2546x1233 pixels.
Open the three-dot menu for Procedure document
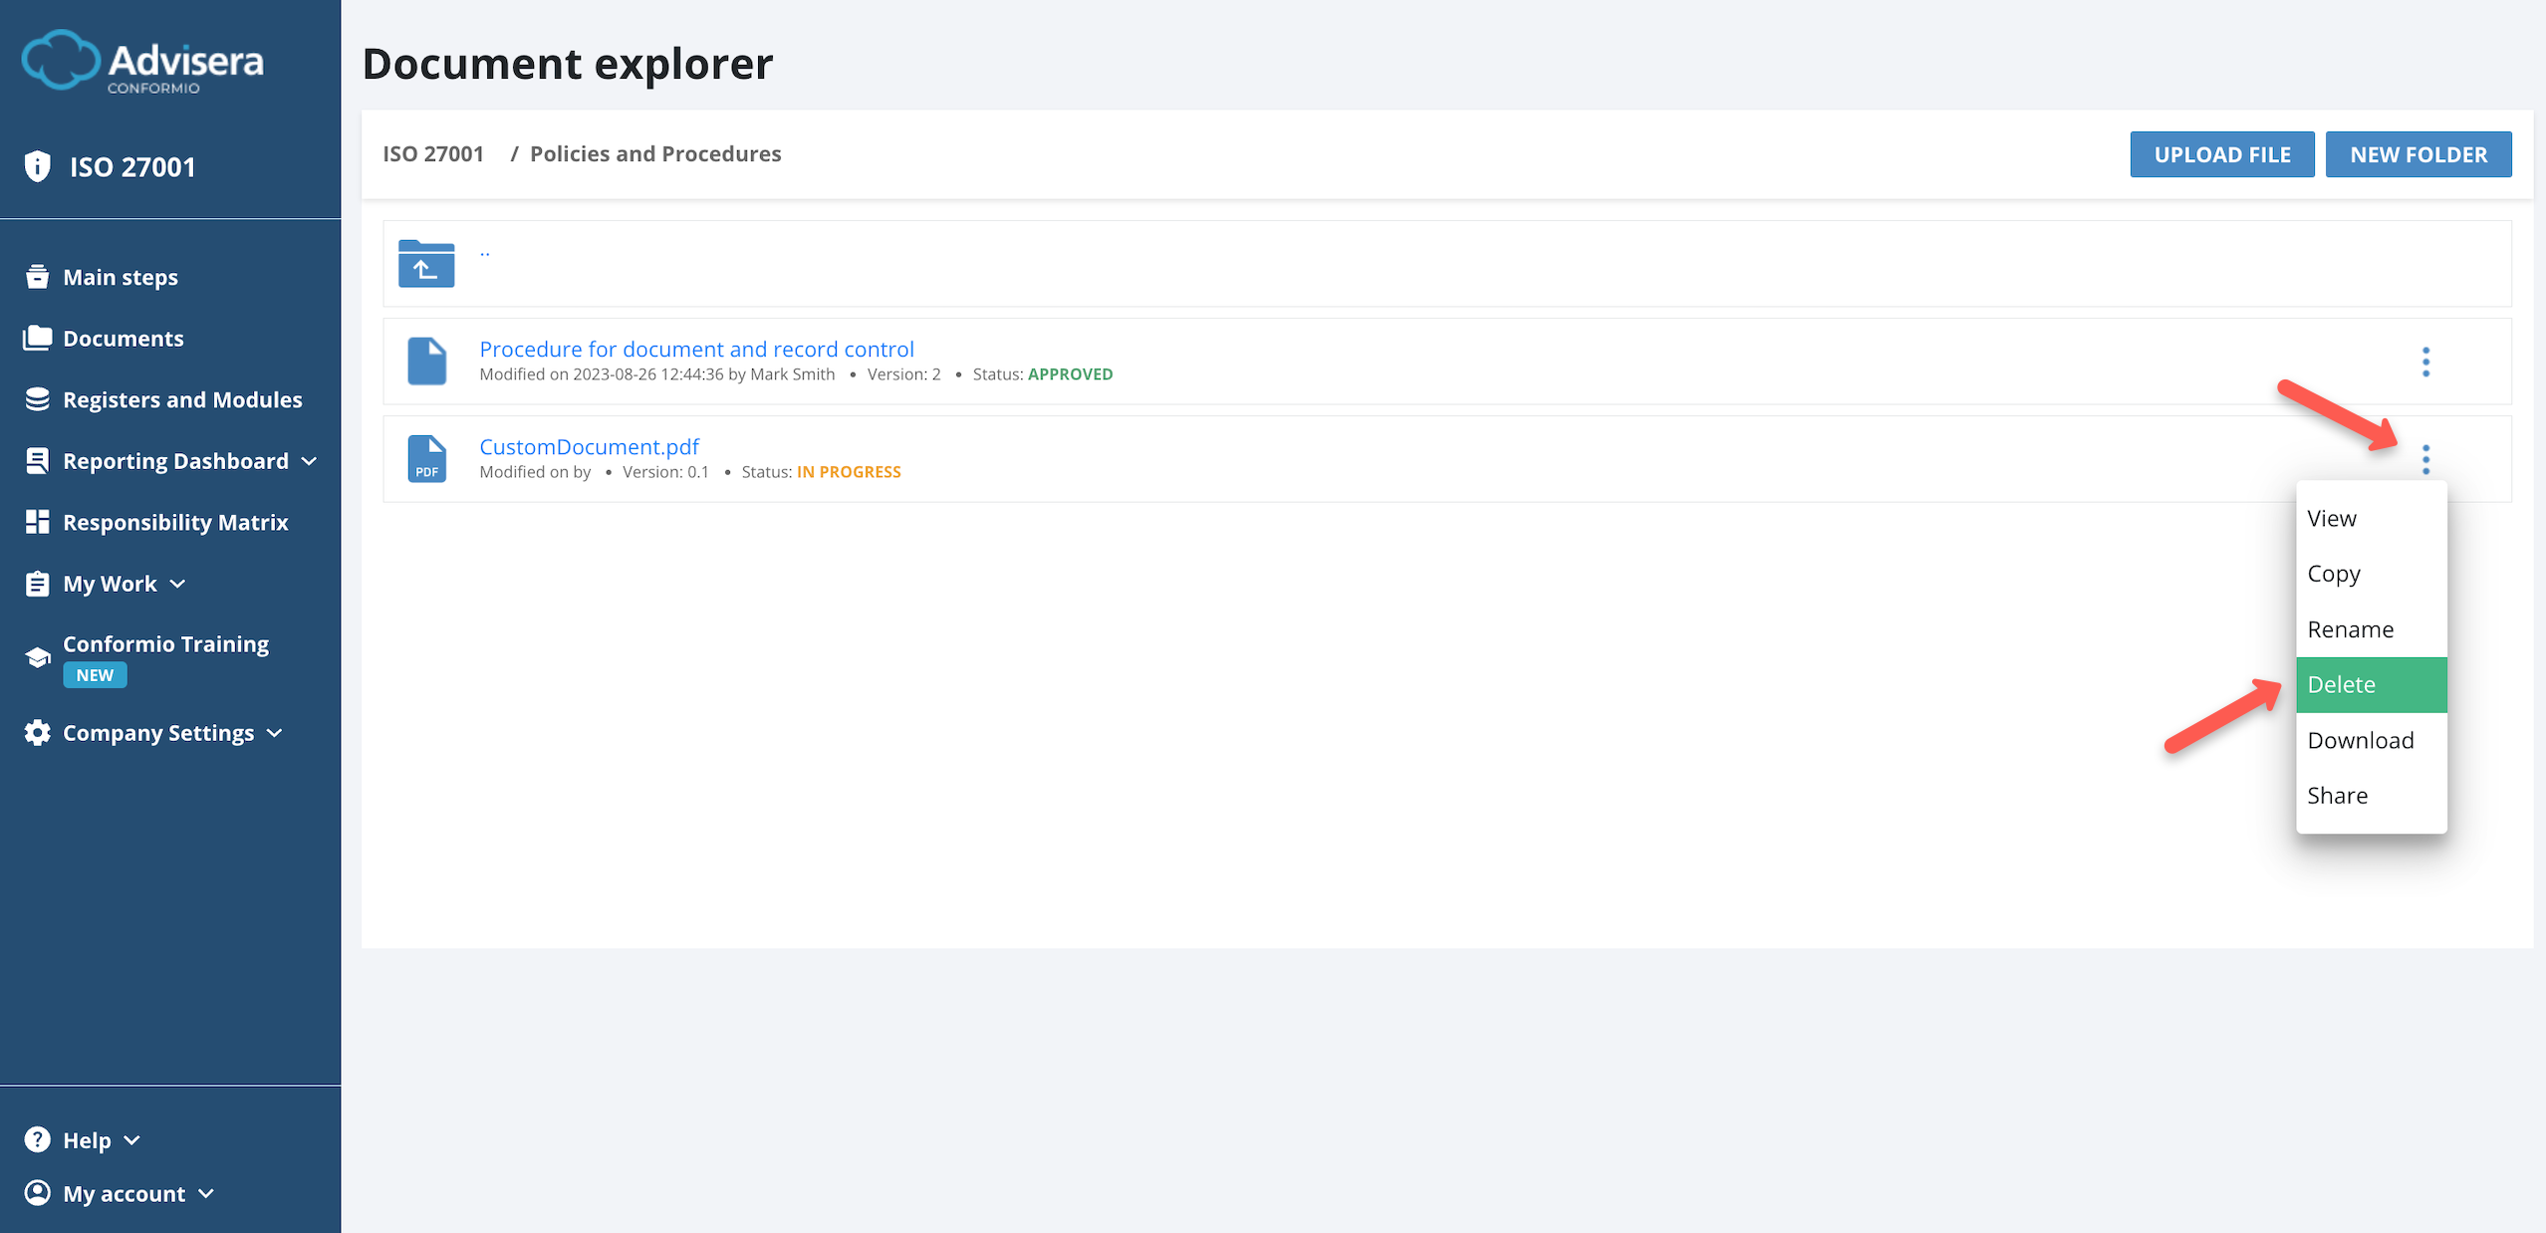pos(2425,363)
